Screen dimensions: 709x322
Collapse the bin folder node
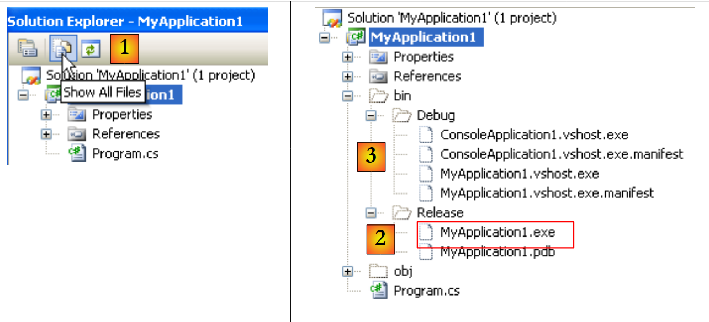pos(348,96)
